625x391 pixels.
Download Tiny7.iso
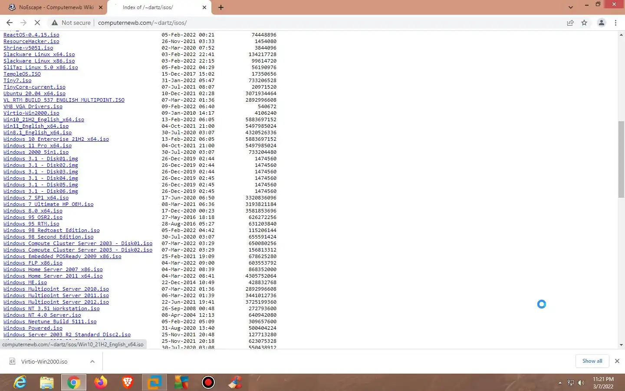(17, 80)
